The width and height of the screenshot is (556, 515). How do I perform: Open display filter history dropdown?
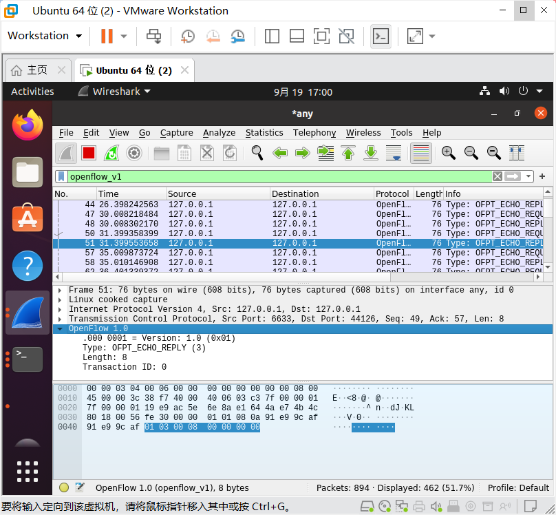(528, 176)
